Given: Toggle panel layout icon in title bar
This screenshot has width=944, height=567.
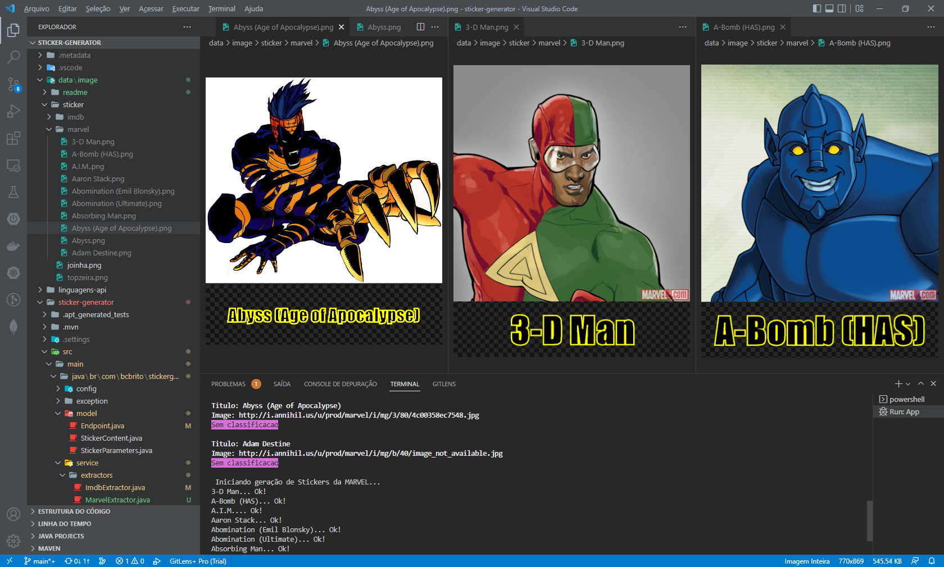Looking at the screenshot, I should [x=829, y=8].
